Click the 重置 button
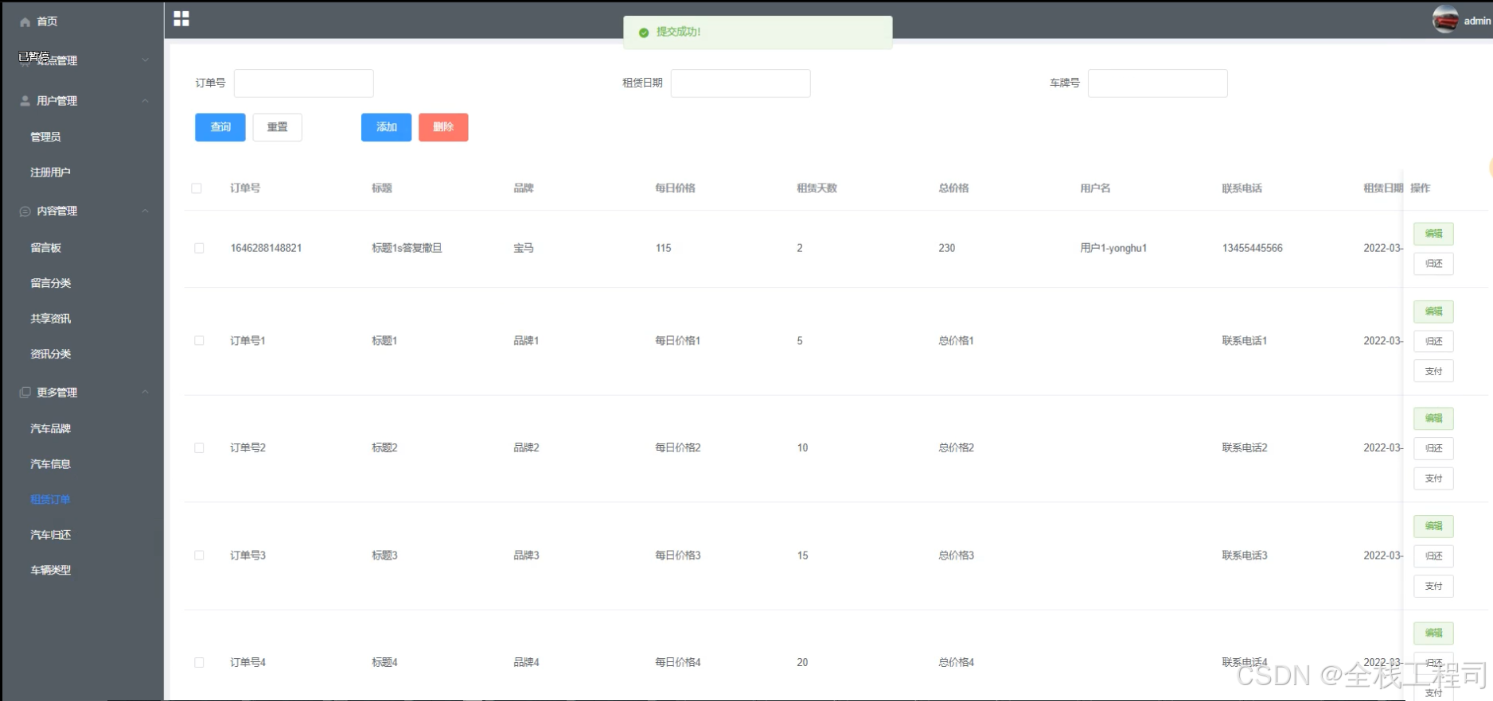The image size is (1493, 701). [x=277, y=127]
